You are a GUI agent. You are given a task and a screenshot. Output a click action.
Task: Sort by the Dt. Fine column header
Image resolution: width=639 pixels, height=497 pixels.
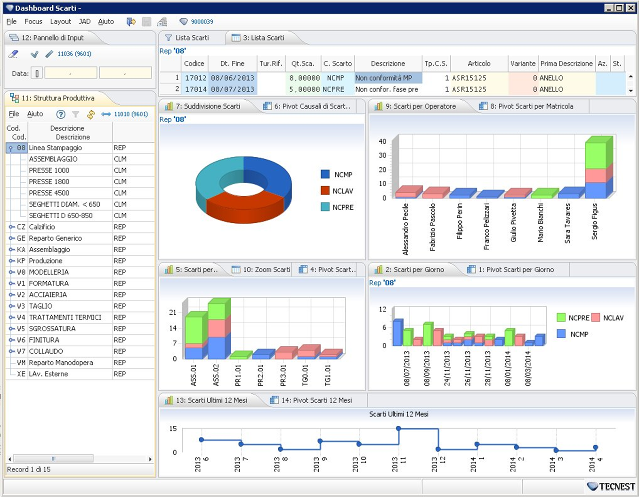pyautogui.click(x=232, y=64)
